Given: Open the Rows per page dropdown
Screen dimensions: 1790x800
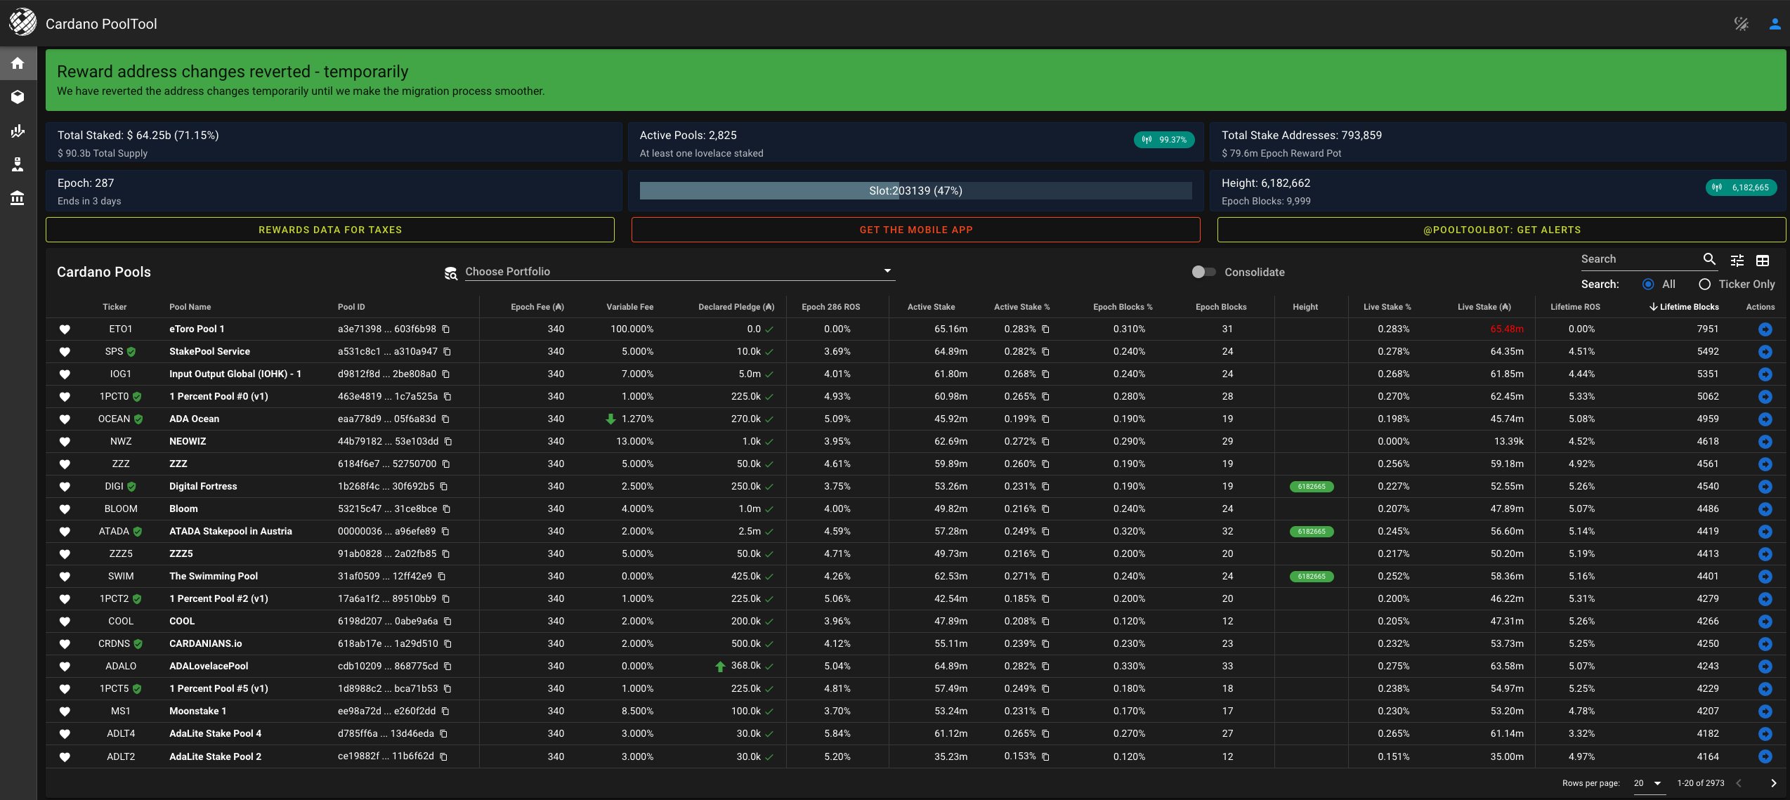Looking at the screenshot, I should point(1649,783).
